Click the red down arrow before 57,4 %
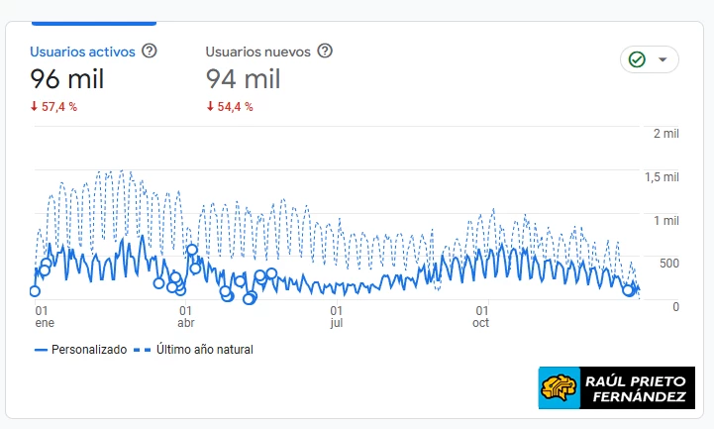The image size is (714, 429). point(34,106)
